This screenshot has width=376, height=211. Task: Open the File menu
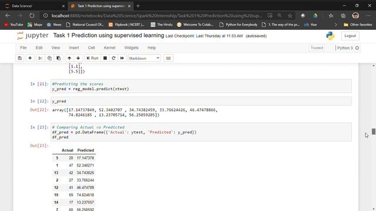pos(23,48)
